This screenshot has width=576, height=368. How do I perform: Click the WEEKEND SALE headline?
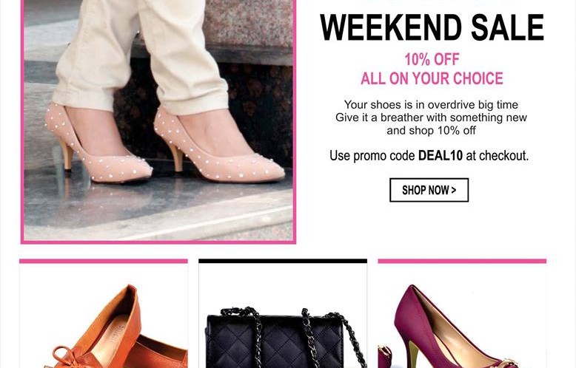[432, 27]
